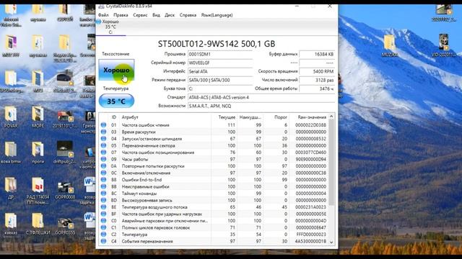
Task: Select the вова bmw desktop folder
Action: click(11, 153)
